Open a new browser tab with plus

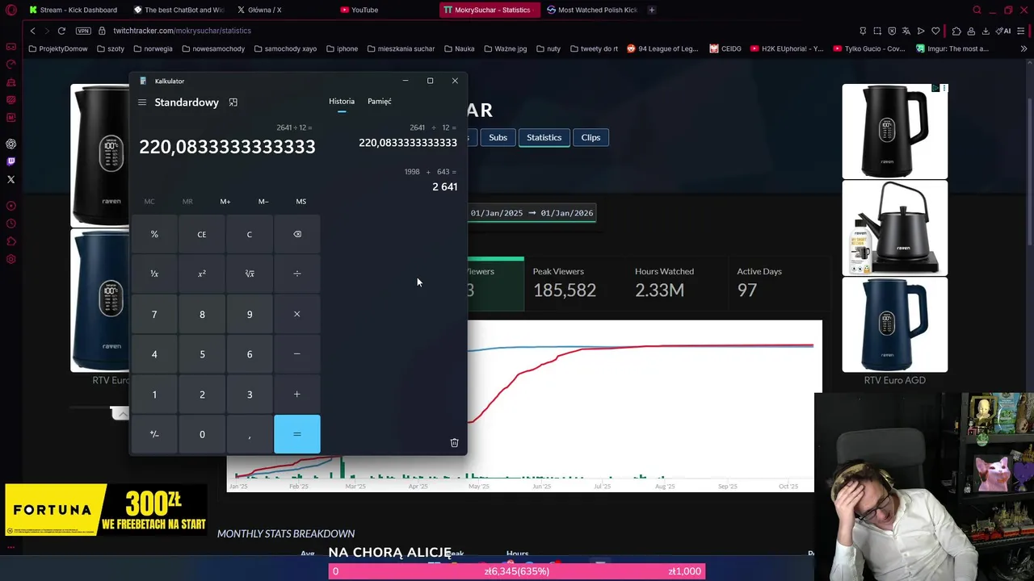[x=652, y=10]
